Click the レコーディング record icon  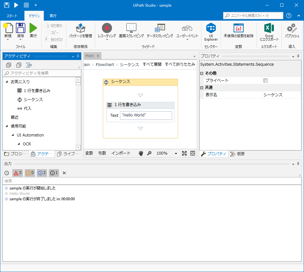[107, 28]
